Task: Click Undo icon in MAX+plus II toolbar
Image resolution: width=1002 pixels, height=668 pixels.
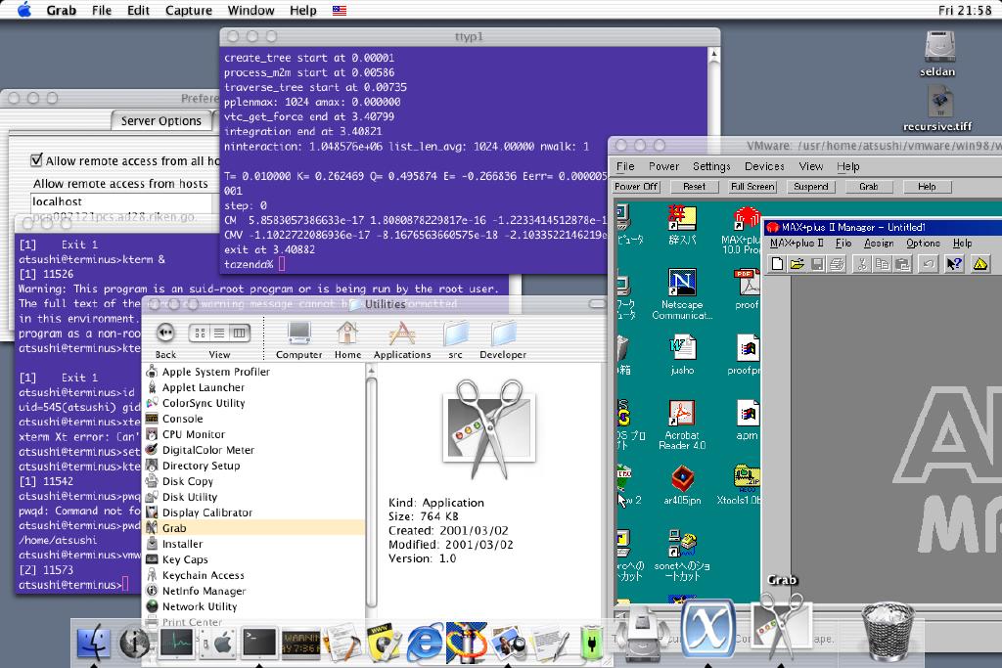Action: (x=928, y=264)
